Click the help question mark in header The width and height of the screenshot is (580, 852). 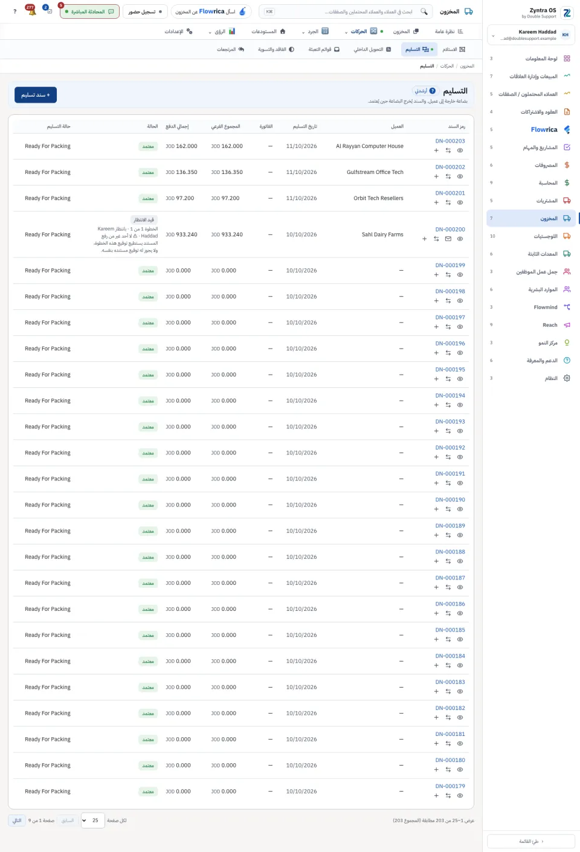[x=14, y=11]
